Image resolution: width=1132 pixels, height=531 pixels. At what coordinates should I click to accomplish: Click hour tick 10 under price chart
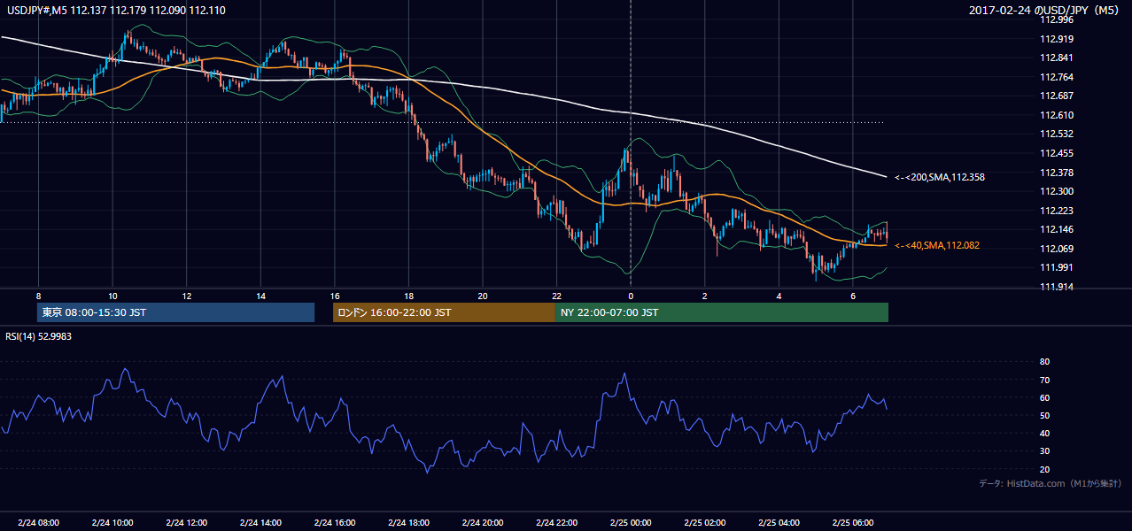[x=112, y=296]
